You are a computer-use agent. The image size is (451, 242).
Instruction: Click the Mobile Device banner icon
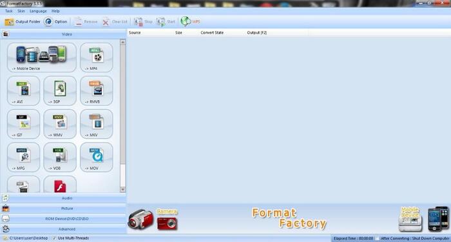point(410,219)
